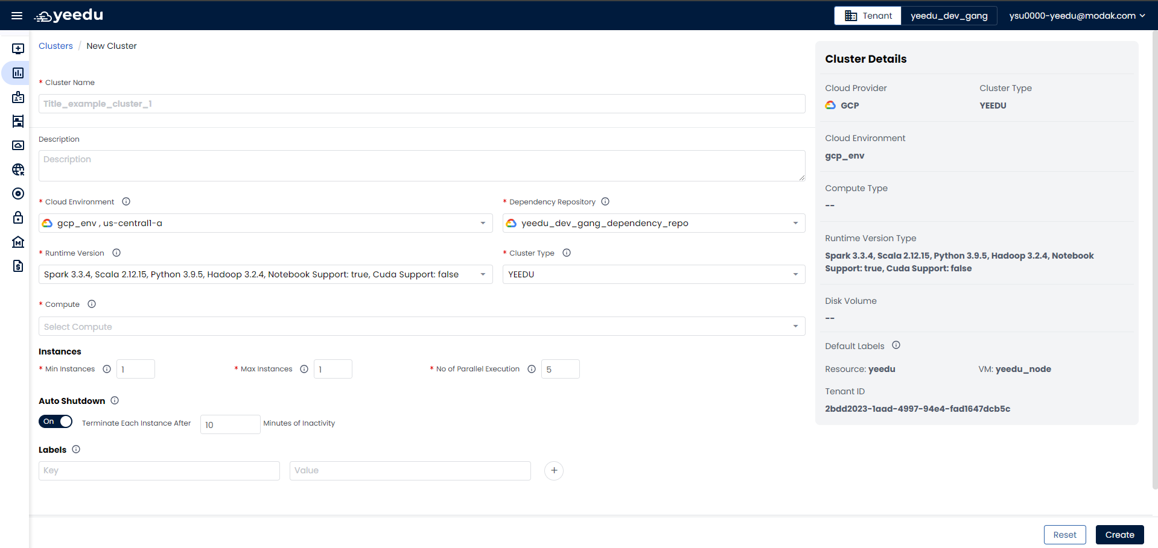Focus the Cluster Name input
The height and width of the screenshot is (548, 1158).
coord(422,104)
